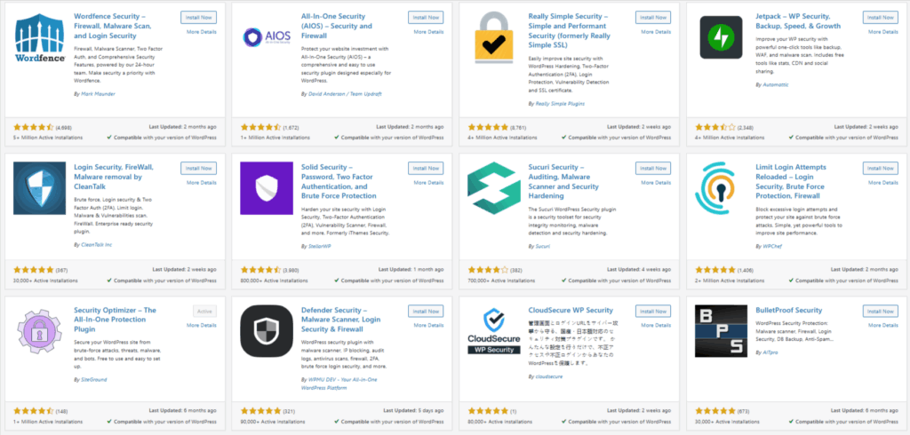910x435 pixels.
Task: Click the Sucuri green logo icon
Action: 494,188
